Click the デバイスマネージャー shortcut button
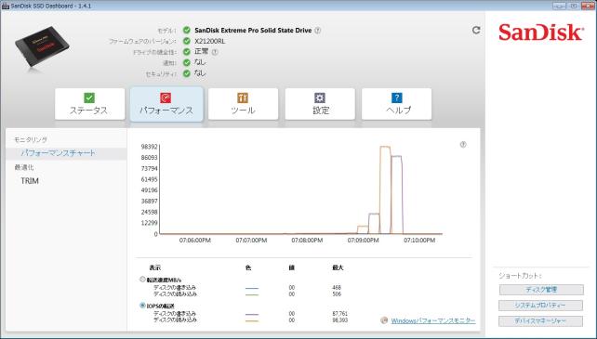This screenshot has height=339, width=597. click(x=540, y=321)
